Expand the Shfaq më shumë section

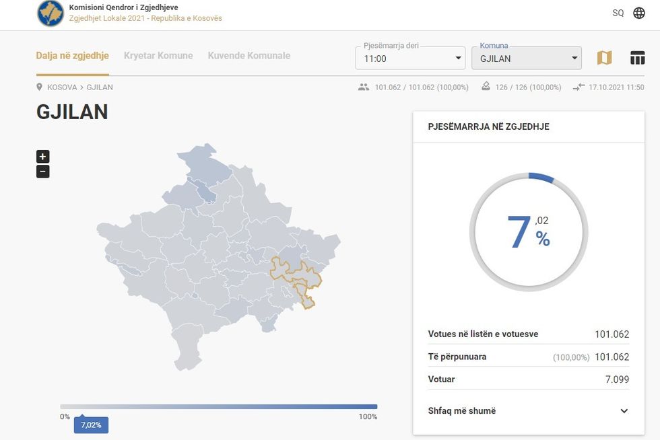tap(529, 411)
